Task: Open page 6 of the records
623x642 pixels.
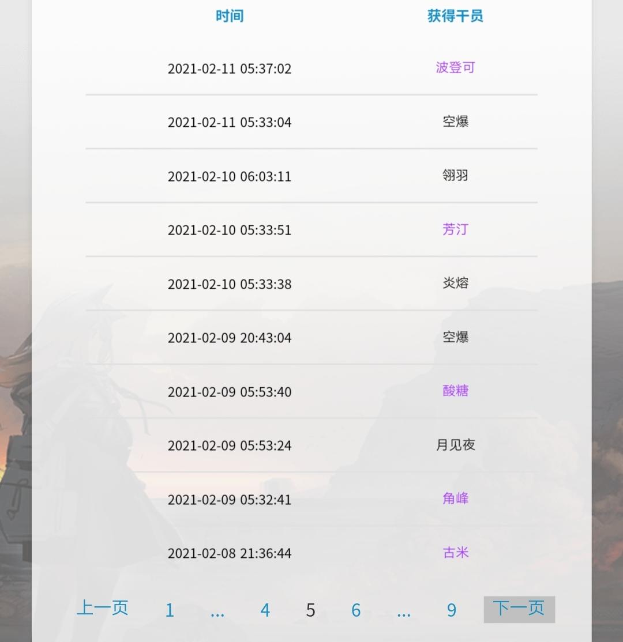Action: pyautogui.click(x=356, y=610)
